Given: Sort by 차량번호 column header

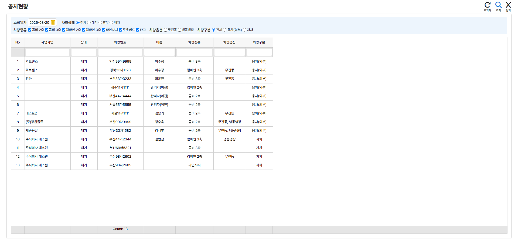Looking at the screenshot, I should click(120, 42).
